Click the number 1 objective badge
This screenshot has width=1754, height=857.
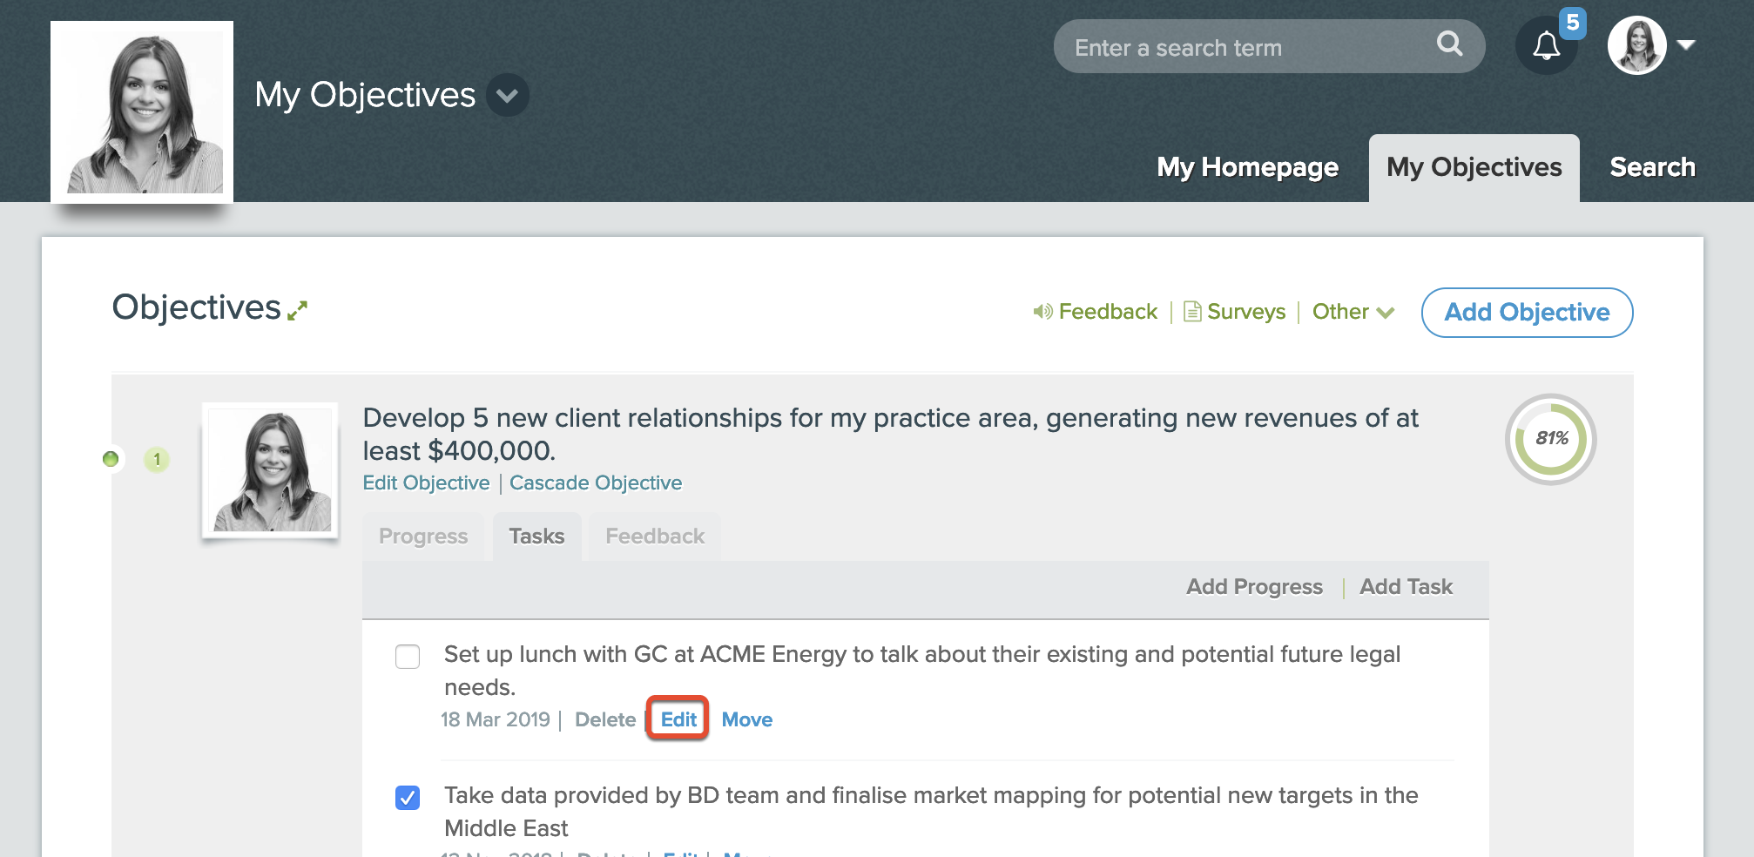click(x=157, y=459)
